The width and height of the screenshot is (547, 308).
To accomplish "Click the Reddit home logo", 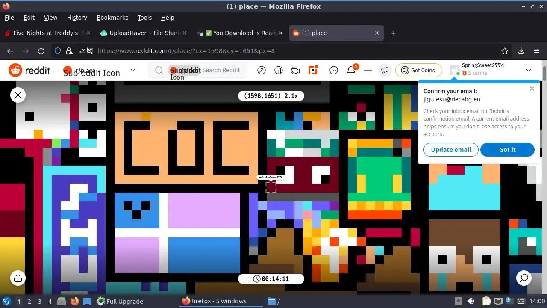I will click(29, 70).
